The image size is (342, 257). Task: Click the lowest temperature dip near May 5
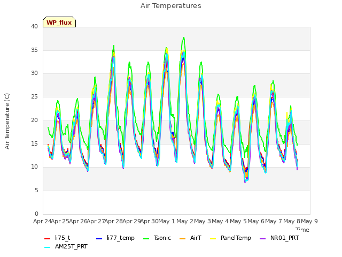245,182
